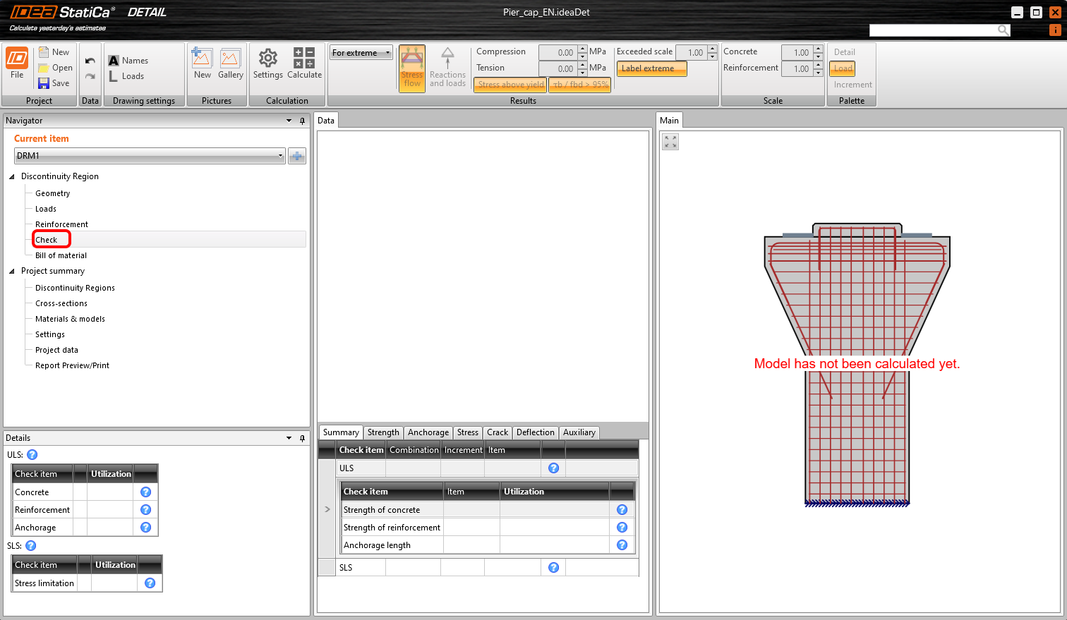Switch to the Crack tab
The height and width of the screenshot is (620, 1067).
click(x=497, y=432)
